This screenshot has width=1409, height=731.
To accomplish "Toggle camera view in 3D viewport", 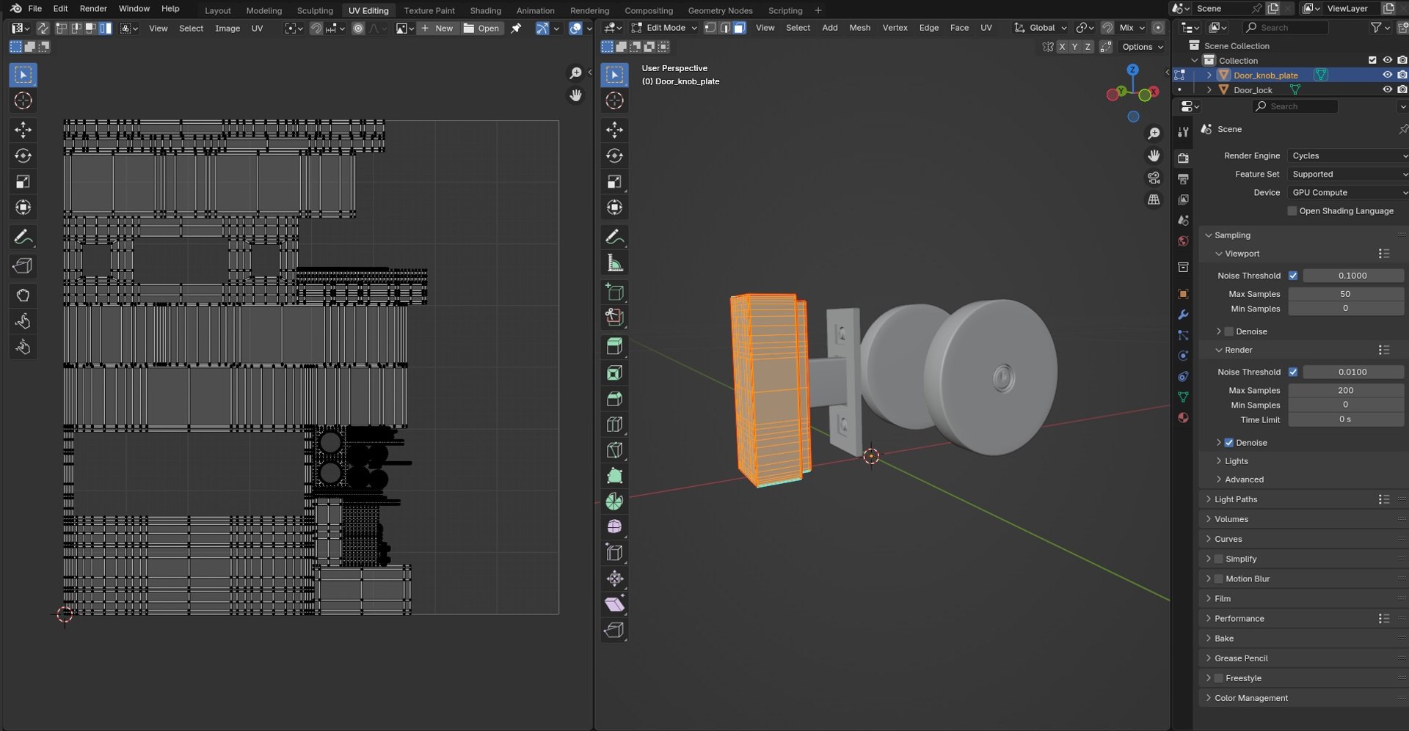I will (x=1154, y=178).
